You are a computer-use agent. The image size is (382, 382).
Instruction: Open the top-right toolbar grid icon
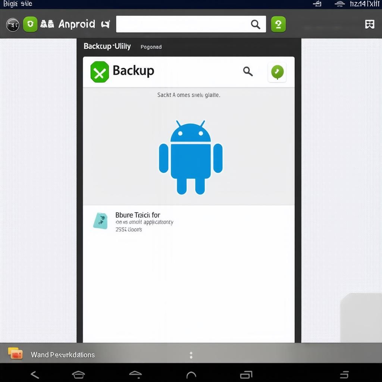pyautogui.click(x=369, y=24)
